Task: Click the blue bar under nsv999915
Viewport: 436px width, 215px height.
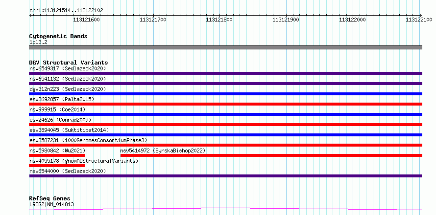Action: [226, 114]
